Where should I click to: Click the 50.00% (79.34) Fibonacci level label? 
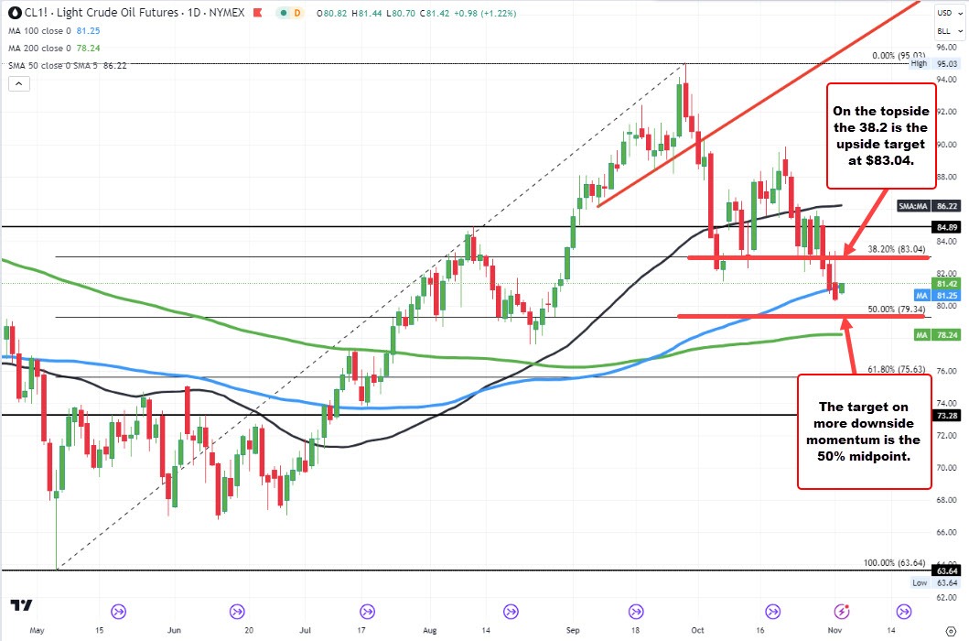(x=897, y=309)
